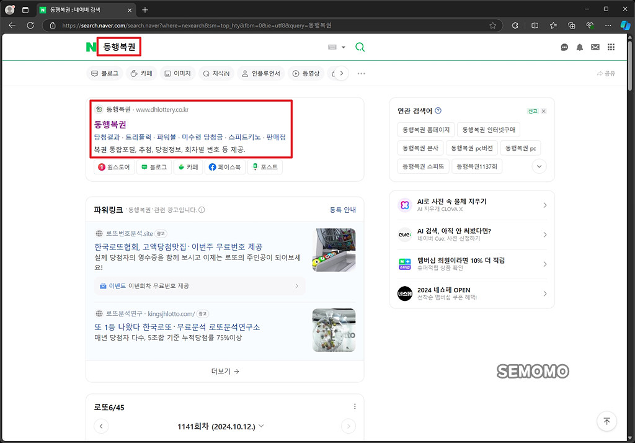
Task: Click the 신고 report button
Action: click(x=533, y=111)
